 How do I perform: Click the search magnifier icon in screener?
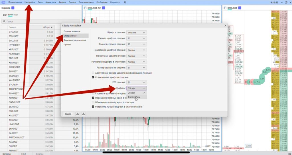[5, 21]
